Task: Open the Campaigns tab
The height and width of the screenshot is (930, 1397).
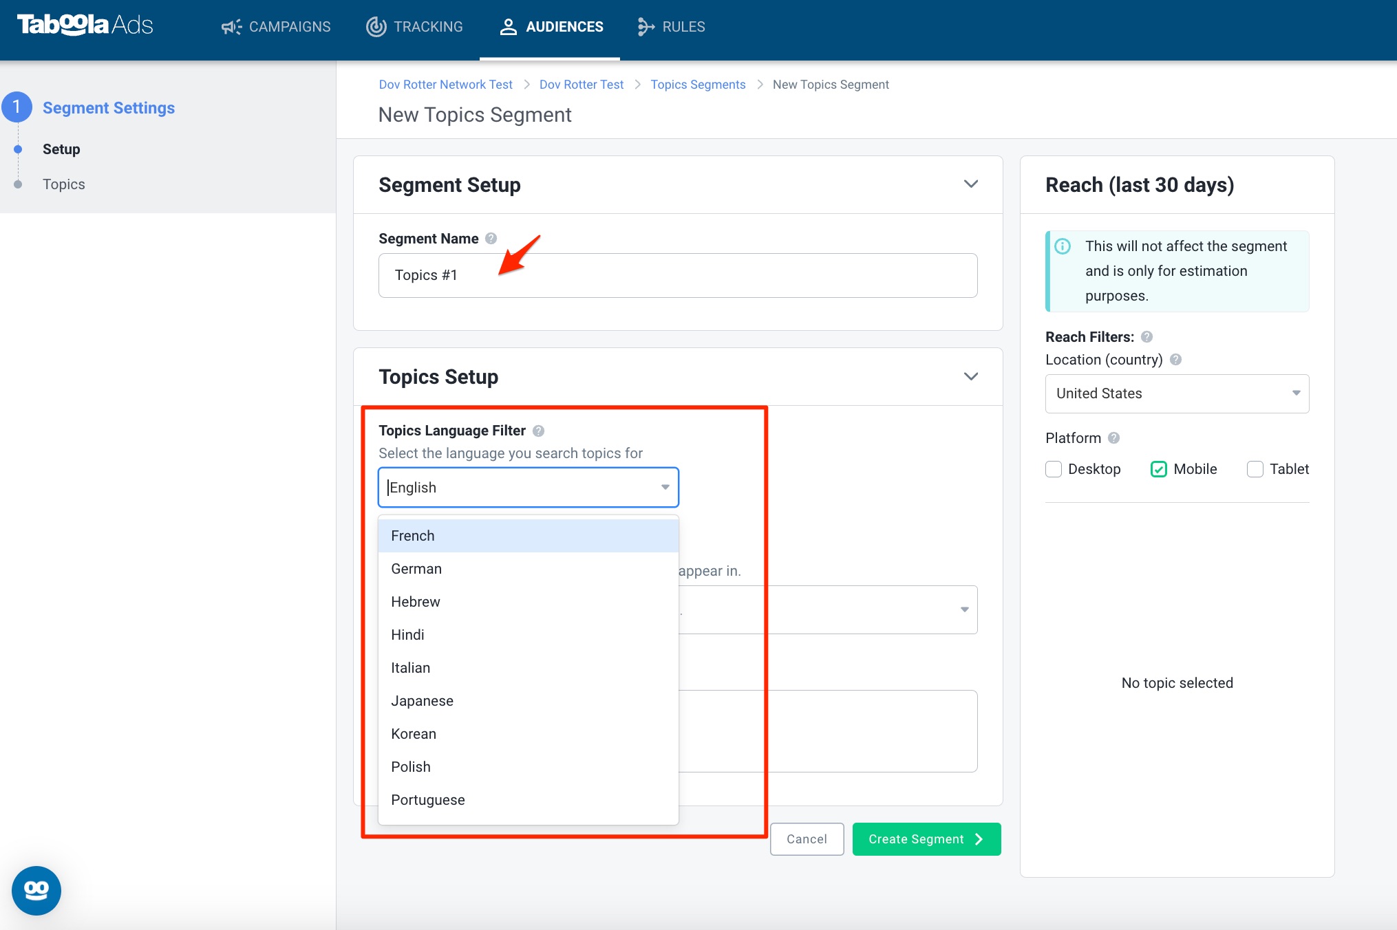Action: [x=275, y=27]
